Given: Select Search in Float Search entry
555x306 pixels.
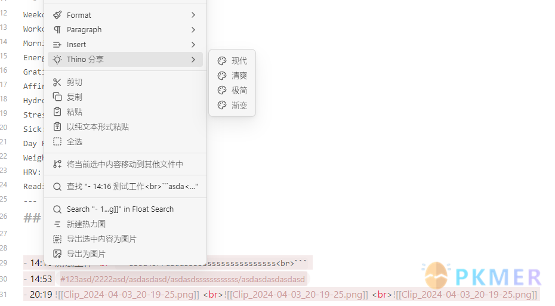Looking at the screenshot, I should pyautogui.click(x=125, y=209).
